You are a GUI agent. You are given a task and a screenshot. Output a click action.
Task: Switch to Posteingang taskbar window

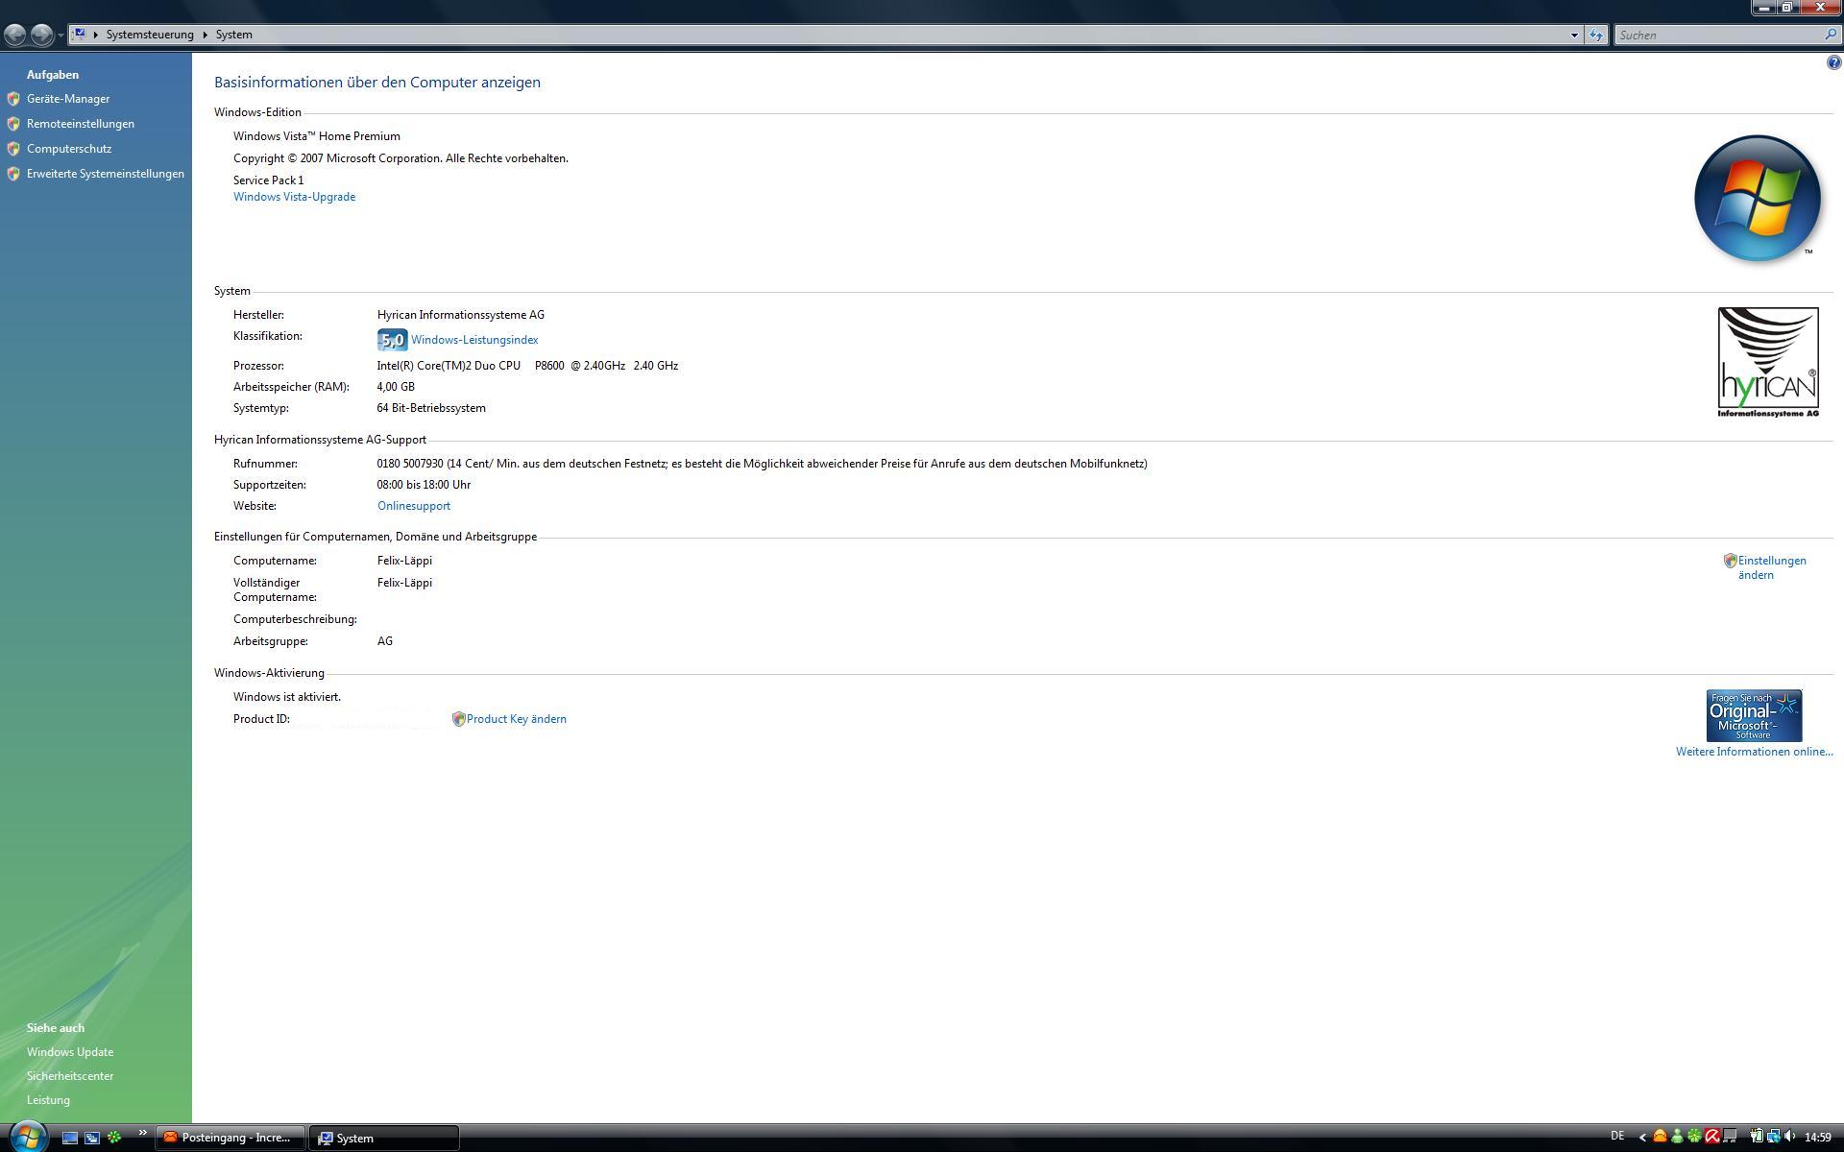click(230, 1138)
